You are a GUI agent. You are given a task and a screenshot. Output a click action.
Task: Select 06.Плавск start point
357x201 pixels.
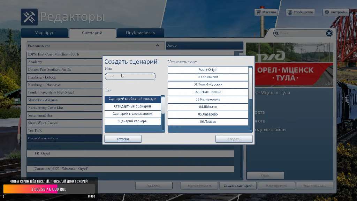click(x=208, y=122)
